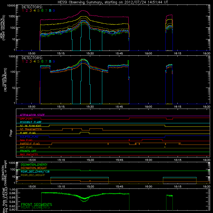
Task: Click dark green detector 7 in rear segments legend
Action: click(x=46, y=62)
